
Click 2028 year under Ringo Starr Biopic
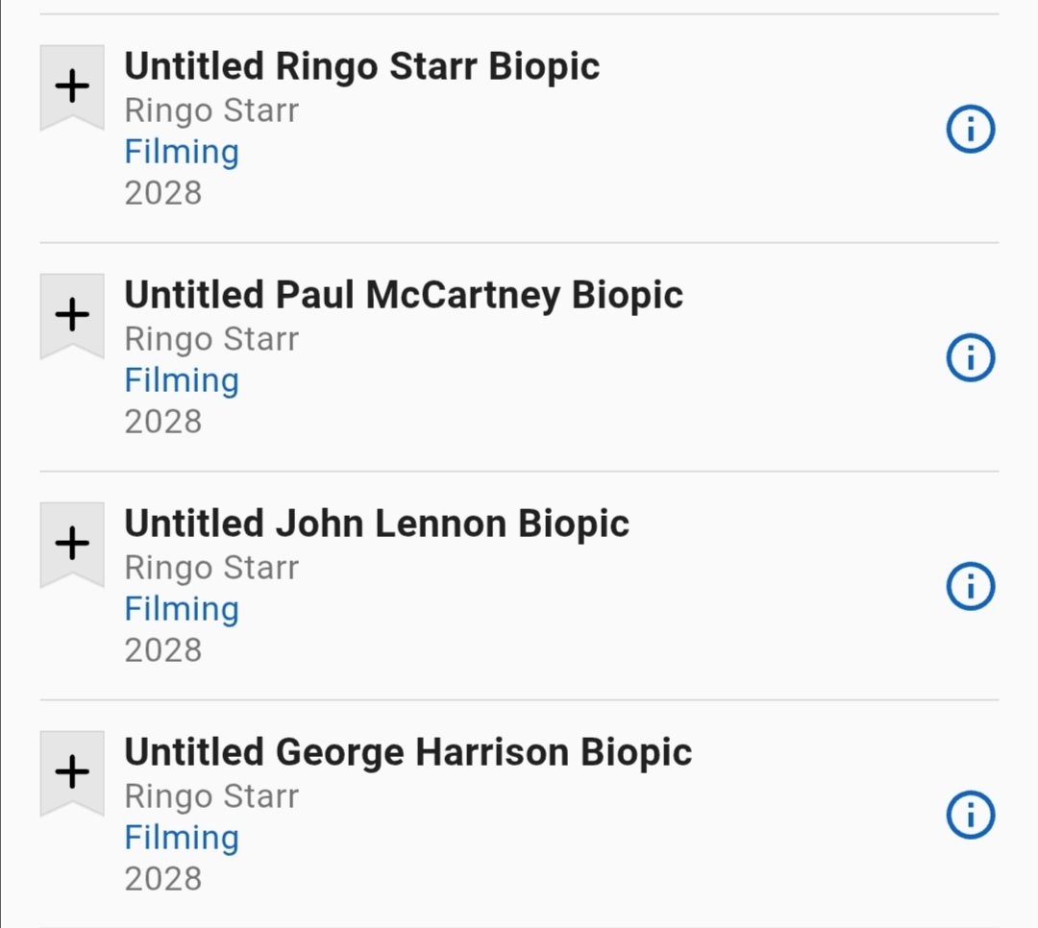click(163, 193)
